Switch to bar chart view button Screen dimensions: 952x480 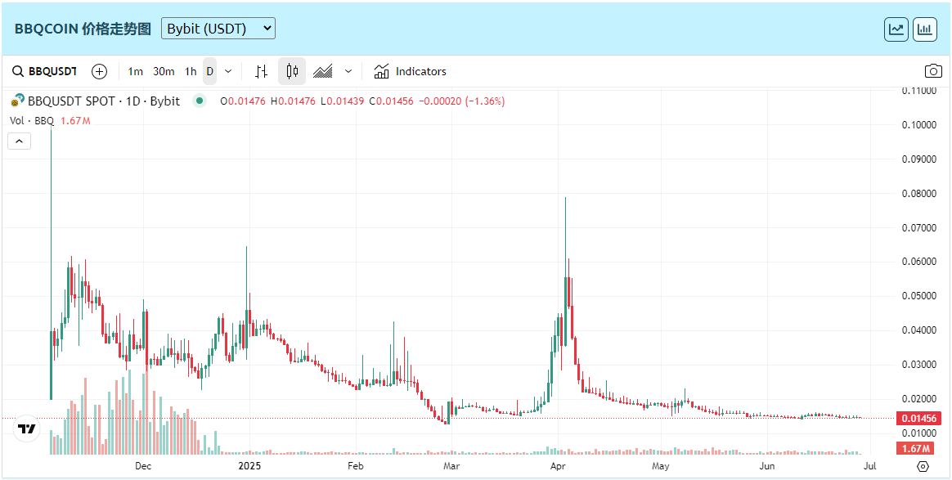click(925, 29)
